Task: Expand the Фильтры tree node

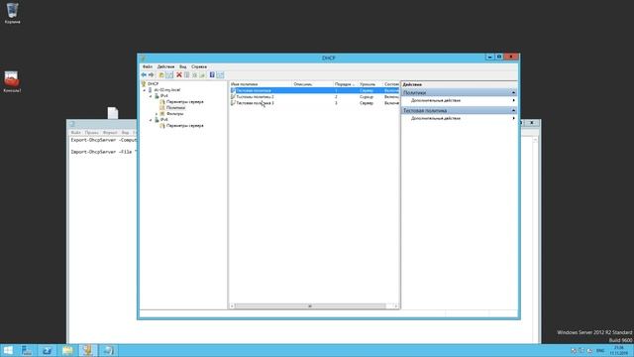Action: click(x=157, y=114)
